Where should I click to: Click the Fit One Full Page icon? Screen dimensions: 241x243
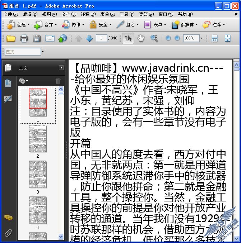click(227, 38)
